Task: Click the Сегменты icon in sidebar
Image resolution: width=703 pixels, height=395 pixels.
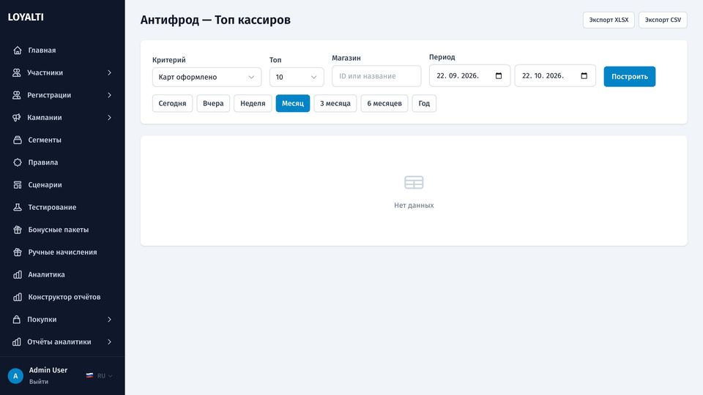Action: (x=18, y=140)
